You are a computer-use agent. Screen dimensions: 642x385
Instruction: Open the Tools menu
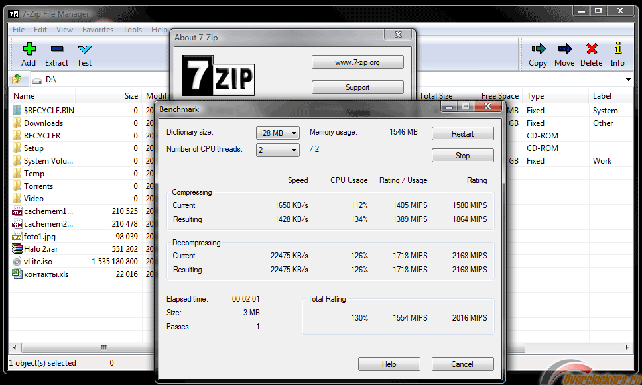point(132,29)
